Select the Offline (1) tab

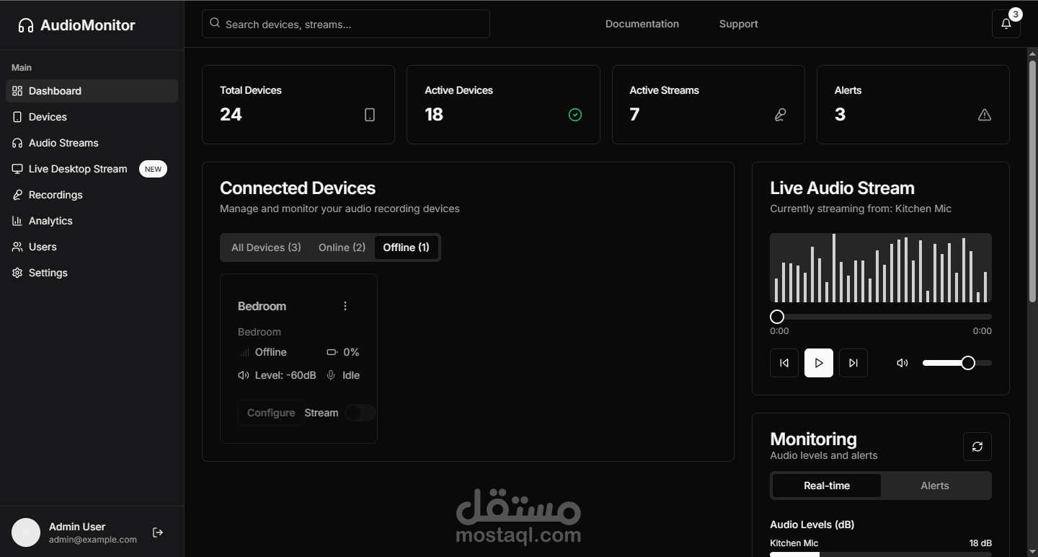click(x=406, y=247)
